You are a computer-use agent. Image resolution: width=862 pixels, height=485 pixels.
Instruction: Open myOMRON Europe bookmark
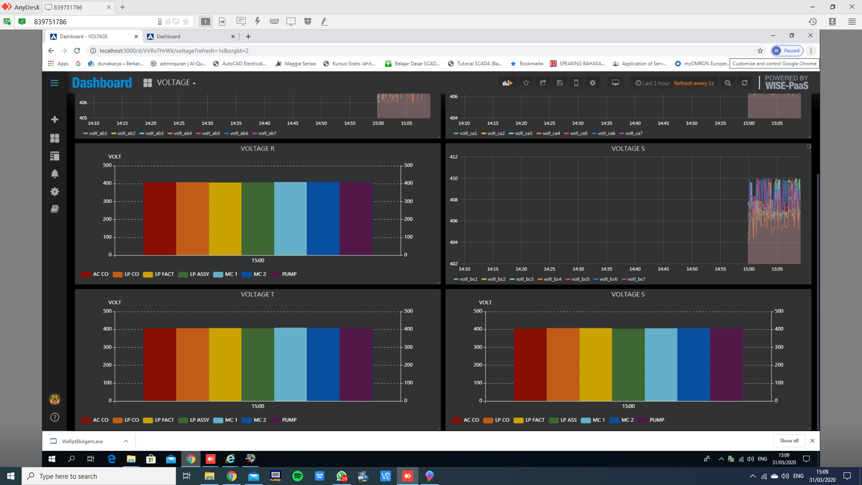701,64
